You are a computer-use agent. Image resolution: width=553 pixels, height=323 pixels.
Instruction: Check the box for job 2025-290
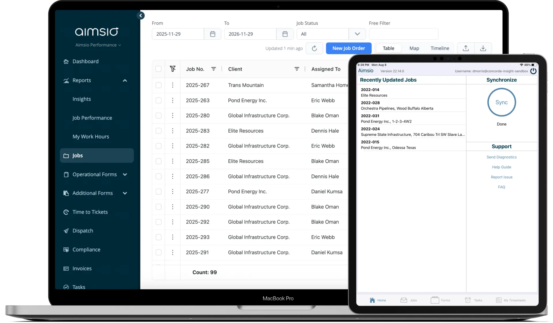158,207
